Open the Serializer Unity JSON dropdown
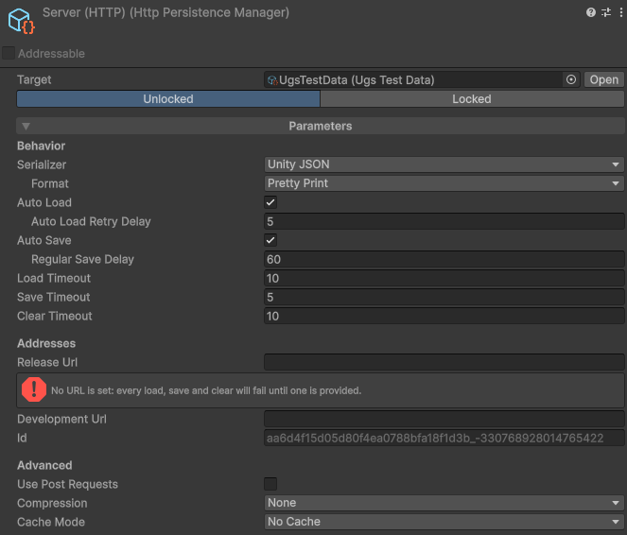The image size is (627, 535). (444, 164)
